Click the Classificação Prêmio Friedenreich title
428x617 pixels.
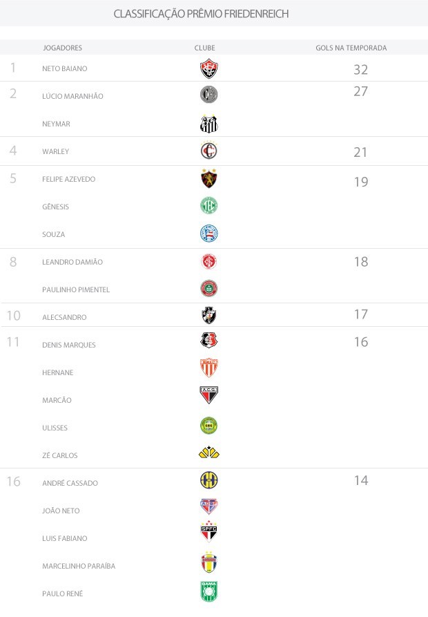pos(201,14)
